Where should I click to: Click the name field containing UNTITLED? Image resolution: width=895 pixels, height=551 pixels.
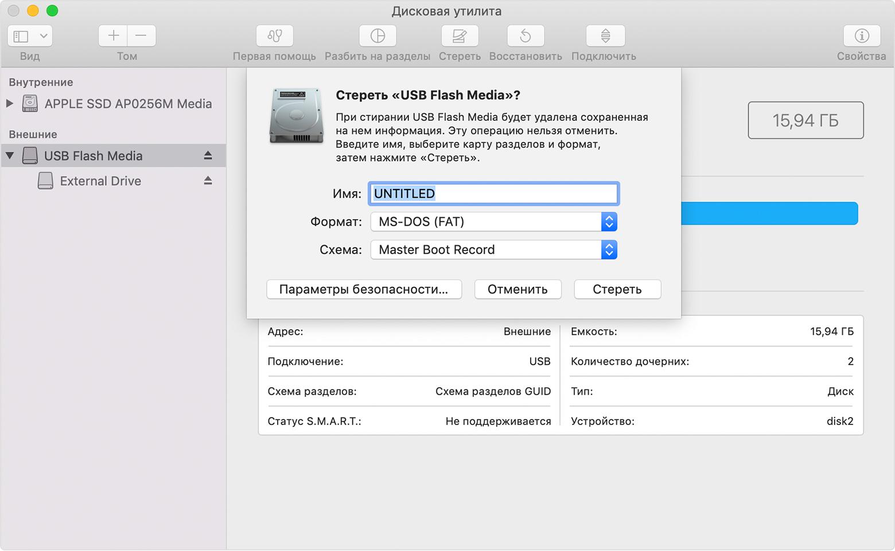point(493,194)
